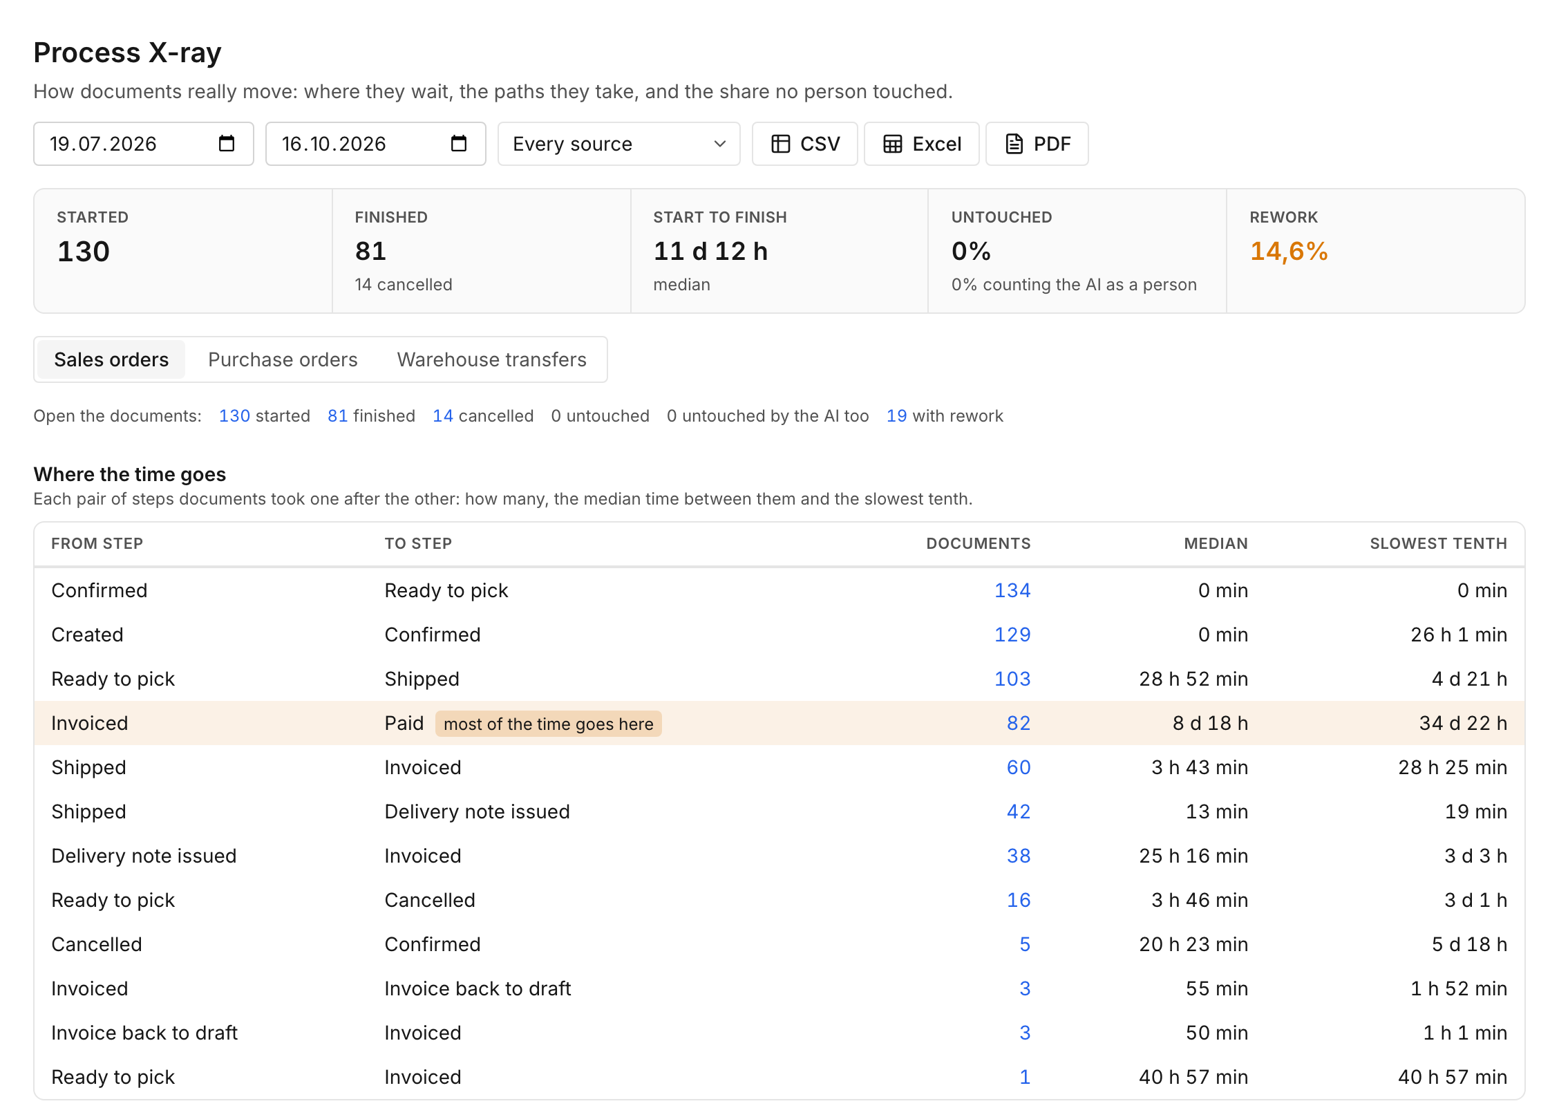Click the 11 d 12 h start to finish value
This screenshot has height=1117, width=1559.
(710, 251)
